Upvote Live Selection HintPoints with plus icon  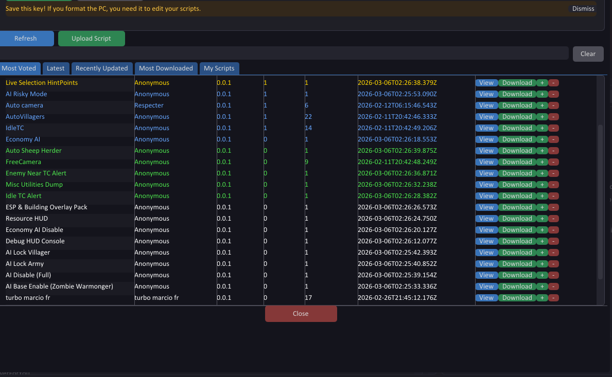coord(542,83)
